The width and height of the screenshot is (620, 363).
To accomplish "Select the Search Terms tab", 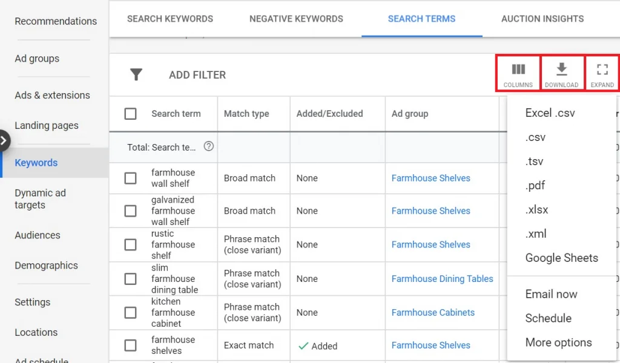I will (x=421, y=19).
